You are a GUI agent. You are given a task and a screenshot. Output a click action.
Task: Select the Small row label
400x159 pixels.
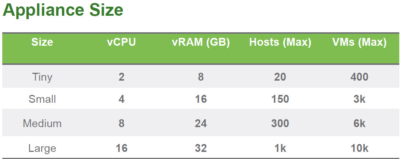[42, 99]
